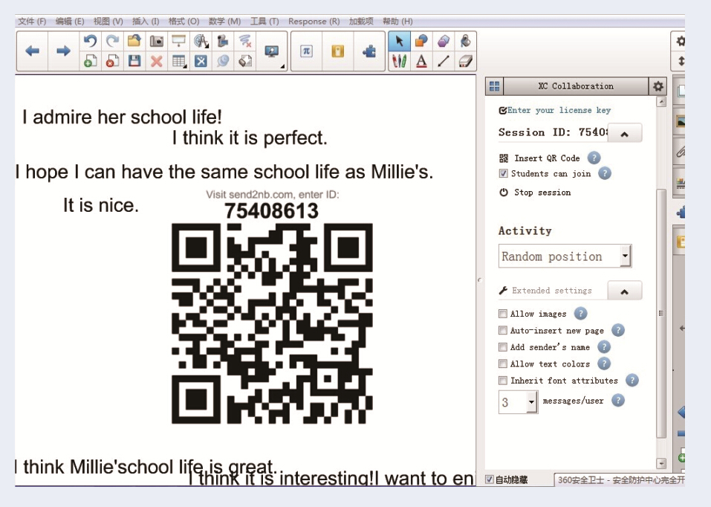The image size is (711, 507).
Task: Select the Text tool
Action: [422, 61]
